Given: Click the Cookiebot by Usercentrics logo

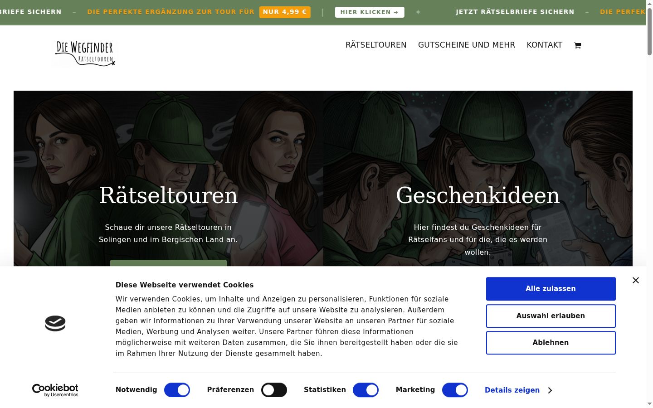Looking at the screenshot, I should point(55,390).
